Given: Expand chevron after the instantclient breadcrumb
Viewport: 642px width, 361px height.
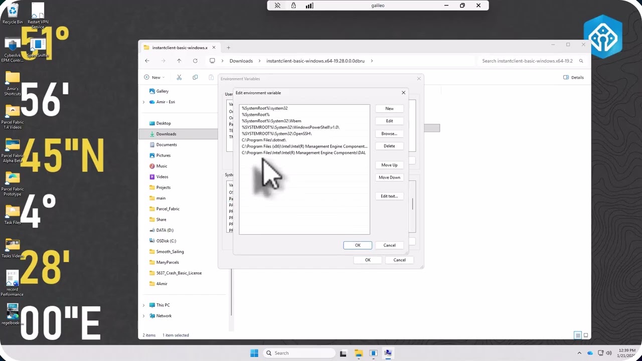Looking at the screenshot, I should click(372, 61).
